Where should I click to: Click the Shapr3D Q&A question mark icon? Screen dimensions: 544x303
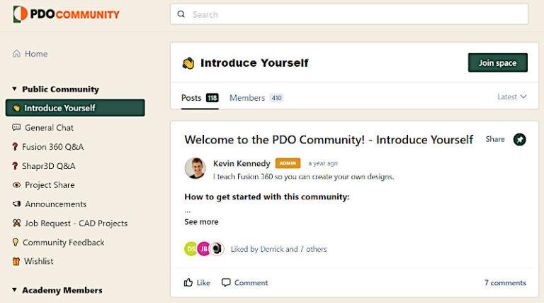(x=15, y=166)
